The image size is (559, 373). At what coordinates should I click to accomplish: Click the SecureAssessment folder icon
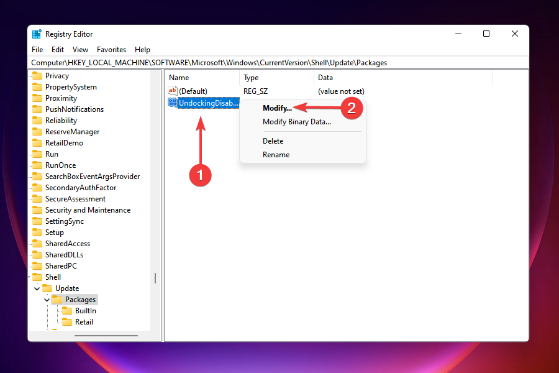pyautogui.click(x=37, y=199)
